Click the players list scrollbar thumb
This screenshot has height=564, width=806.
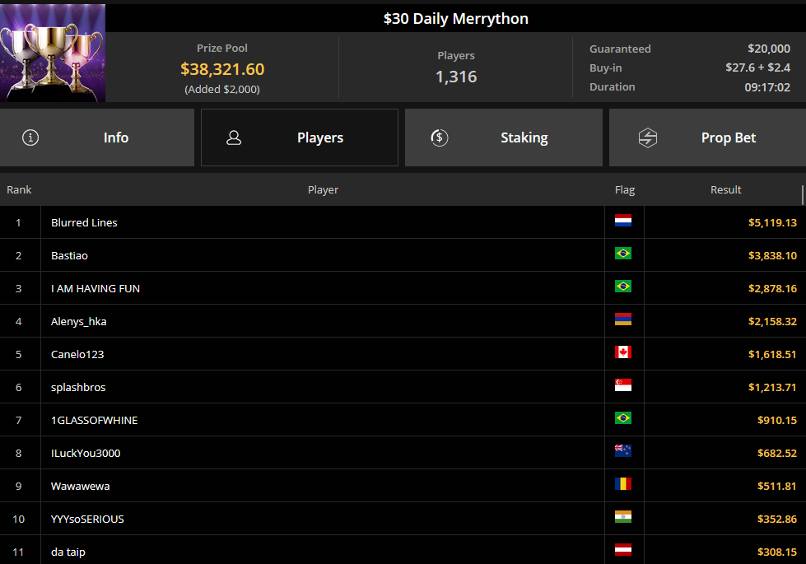click(x=803, y=195)
